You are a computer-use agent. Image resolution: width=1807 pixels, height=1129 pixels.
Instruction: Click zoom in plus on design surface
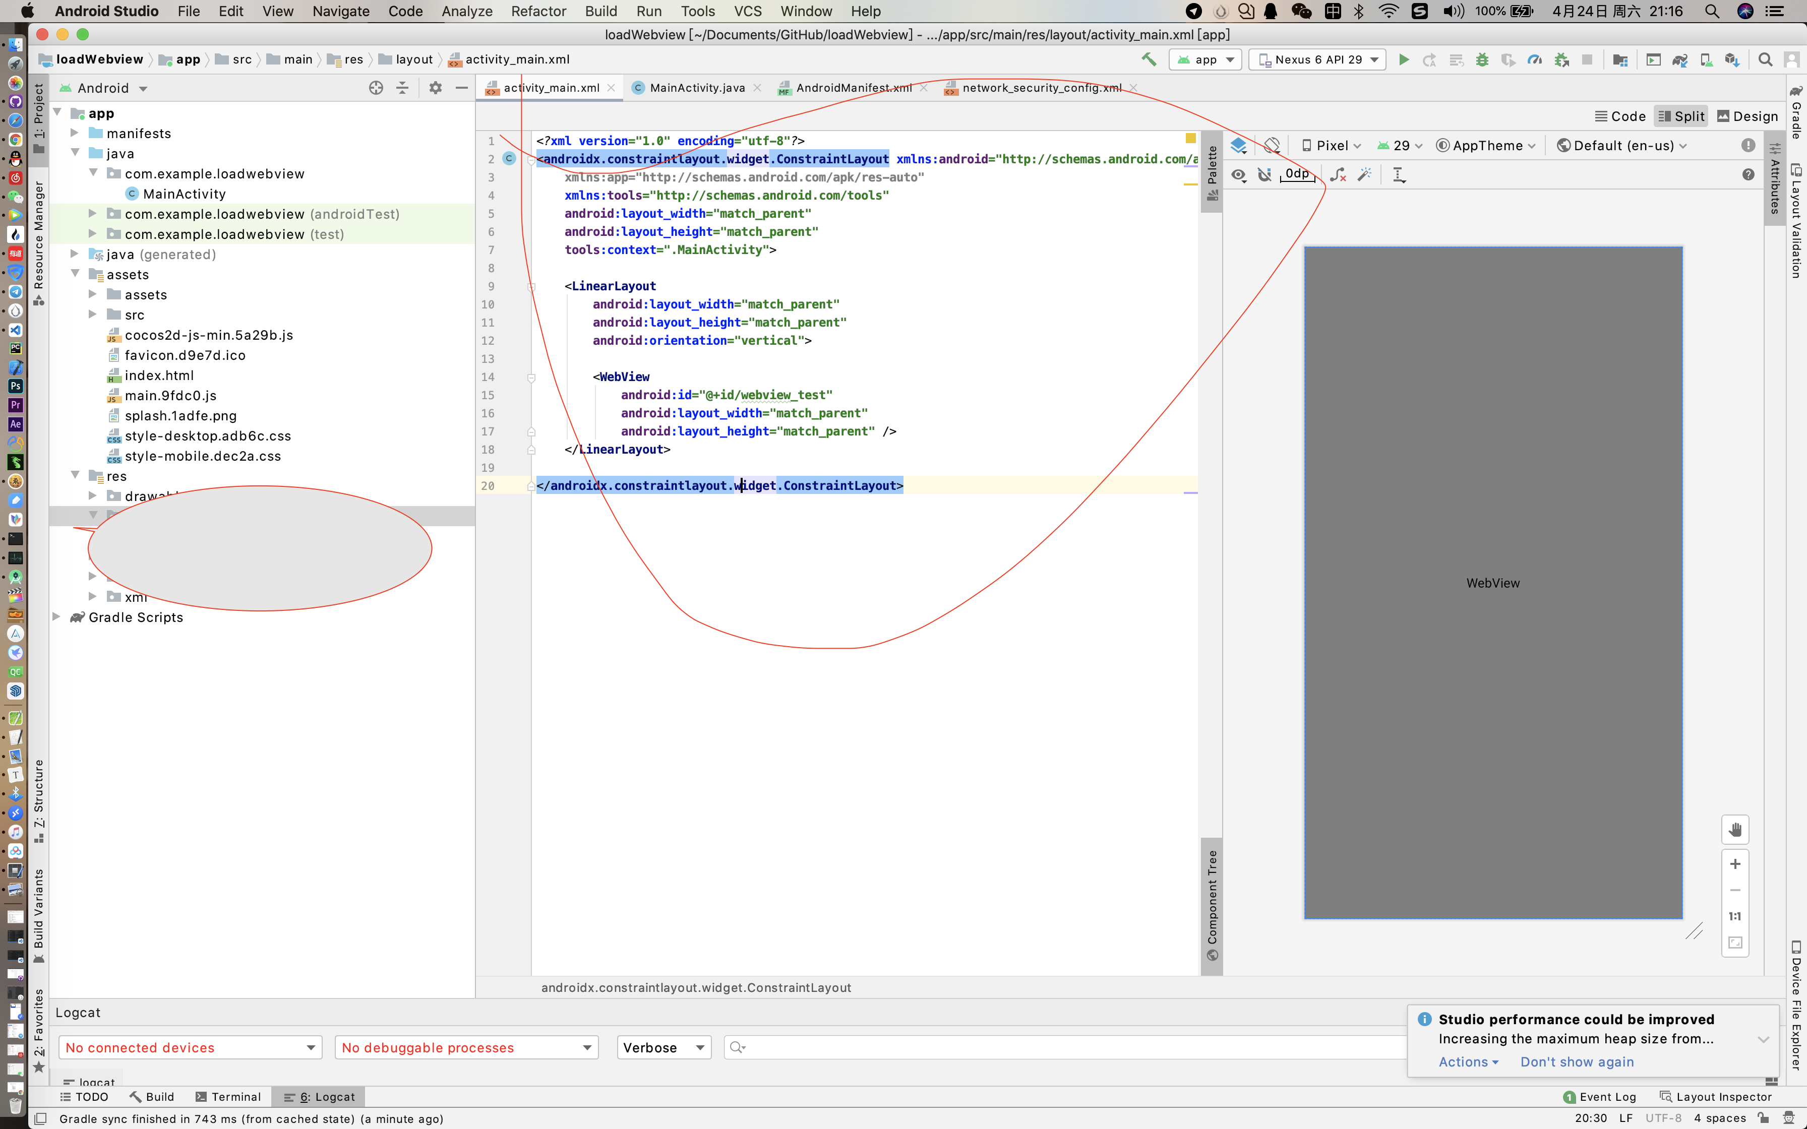(x=1735, y=864)
